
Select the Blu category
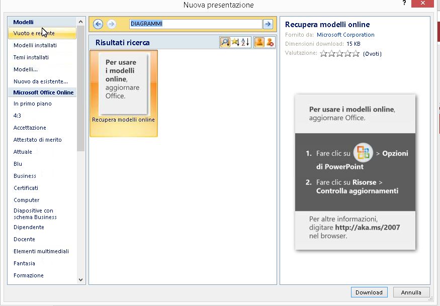[18, 164]
